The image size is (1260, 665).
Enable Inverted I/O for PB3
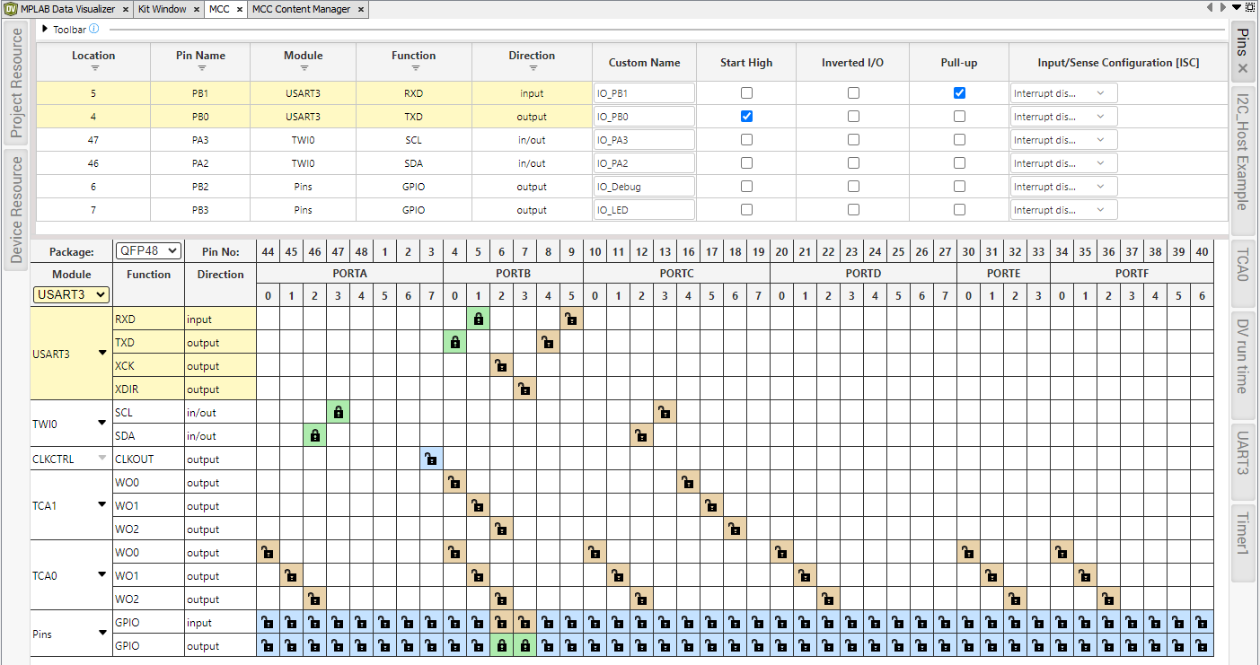[x=853, y=209]
